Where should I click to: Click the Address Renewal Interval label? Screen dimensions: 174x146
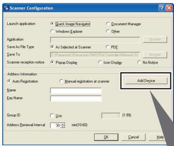pyautogui.click(x=26, y=125)
